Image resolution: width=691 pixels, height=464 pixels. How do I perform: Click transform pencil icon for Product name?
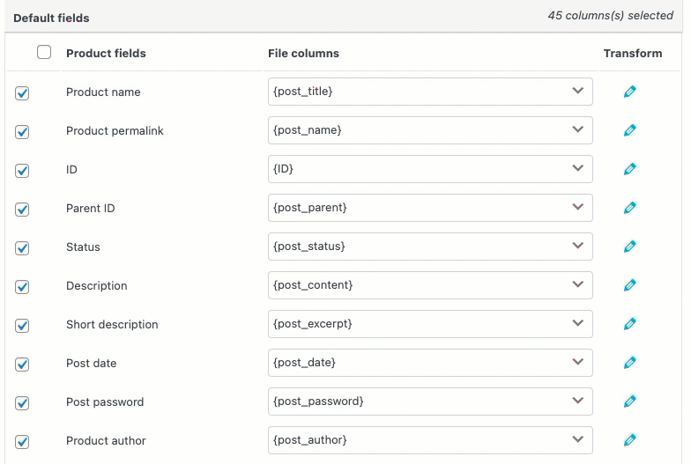(x=629, y=92)
